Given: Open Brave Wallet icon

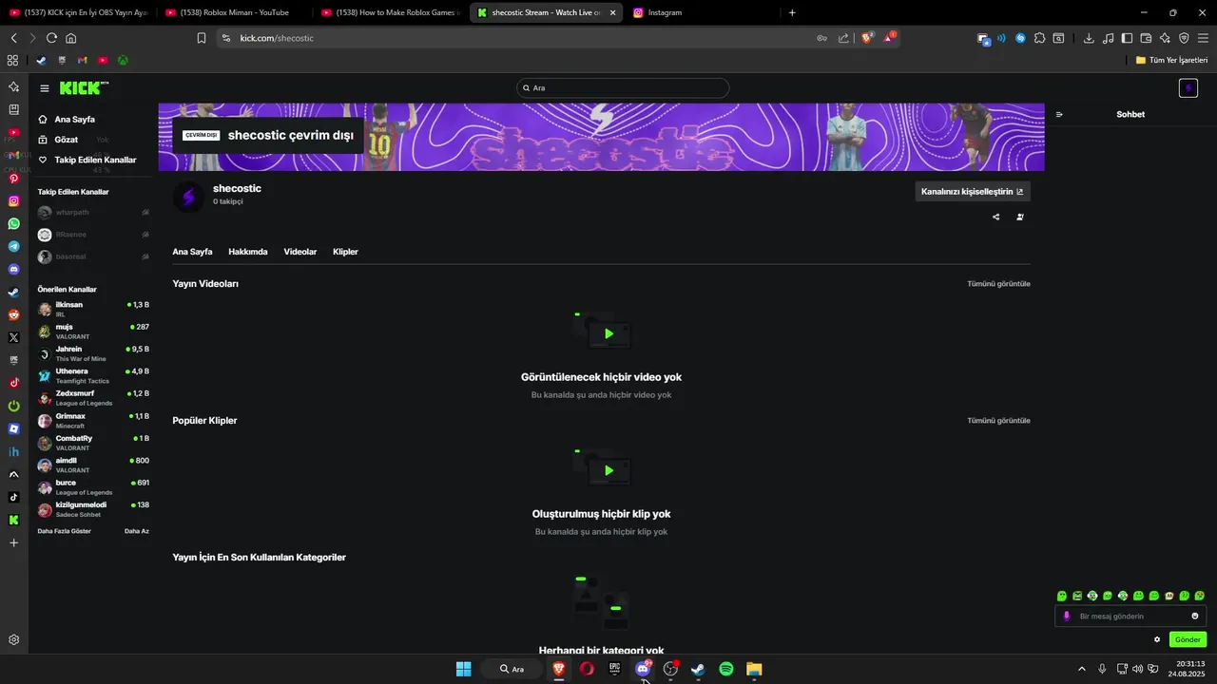Looking at the screenshot, I should pos(1146,38).
